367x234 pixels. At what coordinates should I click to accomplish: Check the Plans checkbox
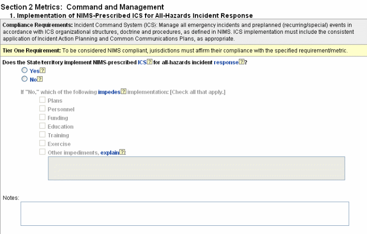pyautogui.click(x=43, y=100)
